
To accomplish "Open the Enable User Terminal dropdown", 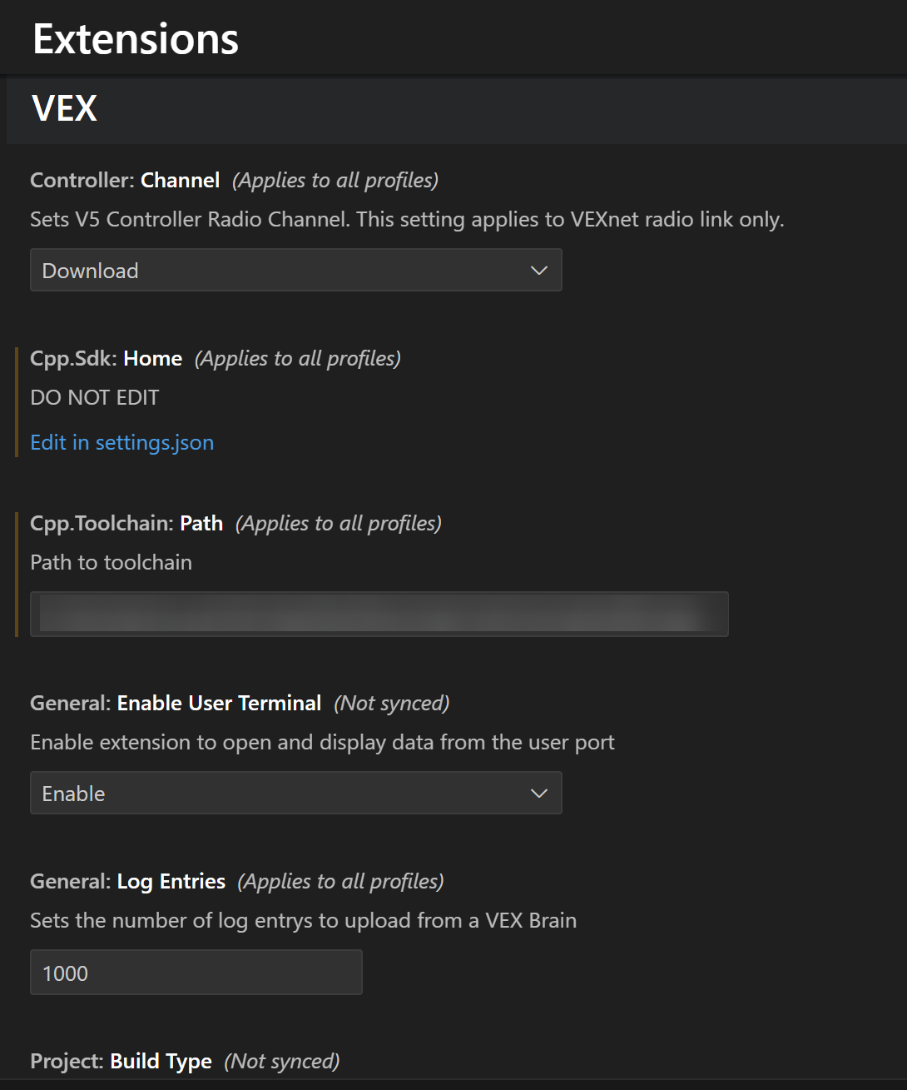I will coord(295,793).
